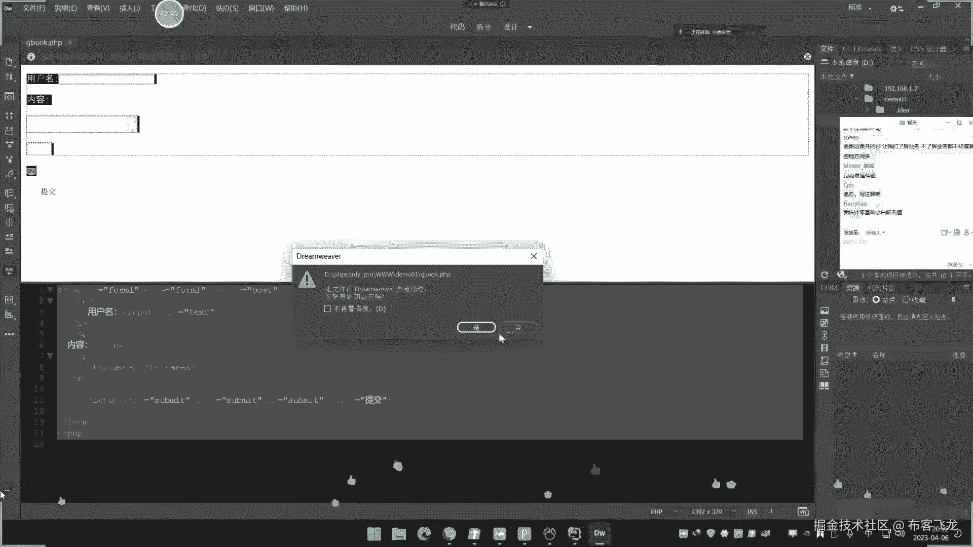The width and height of the screenshot is (973, 547).
Task: Switch to the 资源 panel tab
Action: pyautogui.click(x=852, y=288)
